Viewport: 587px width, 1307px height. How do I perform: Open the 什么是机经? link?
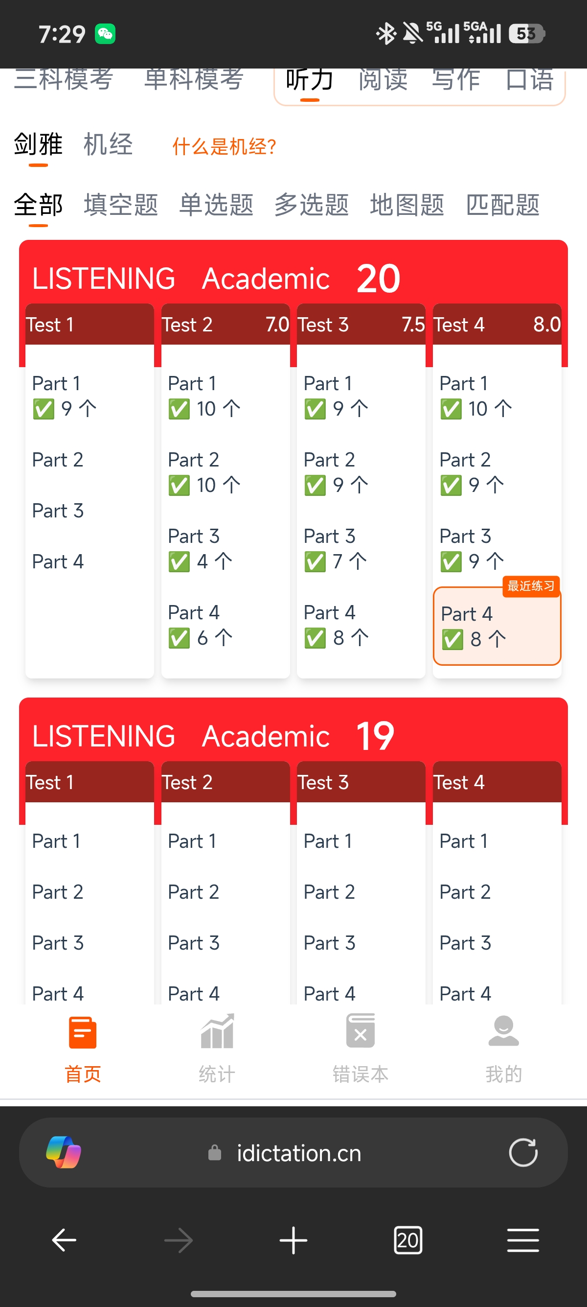pos(224,147)
